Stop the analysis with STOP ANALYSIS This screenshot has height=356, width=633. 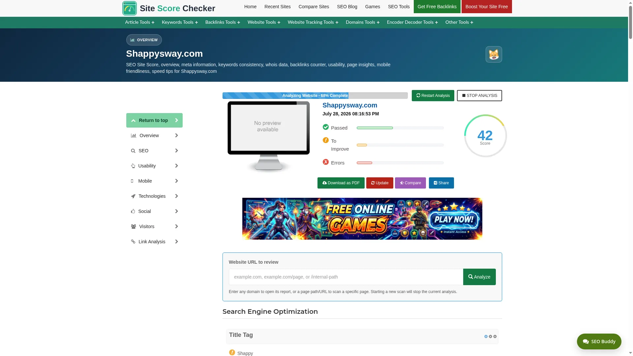click(x=479, y=96)
